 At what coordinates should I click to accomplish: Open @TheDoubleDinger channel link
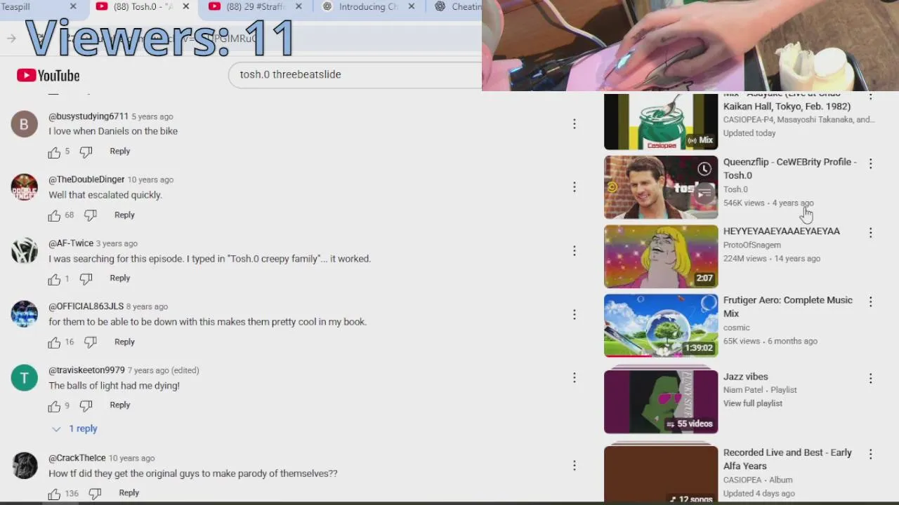click(x=86, y=180)
